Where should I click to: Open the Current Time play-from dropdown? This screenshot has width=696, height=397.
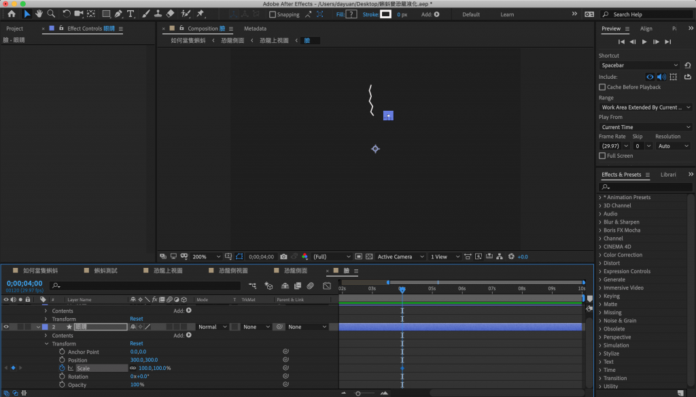pyautogui.click(x=645, y=127)
